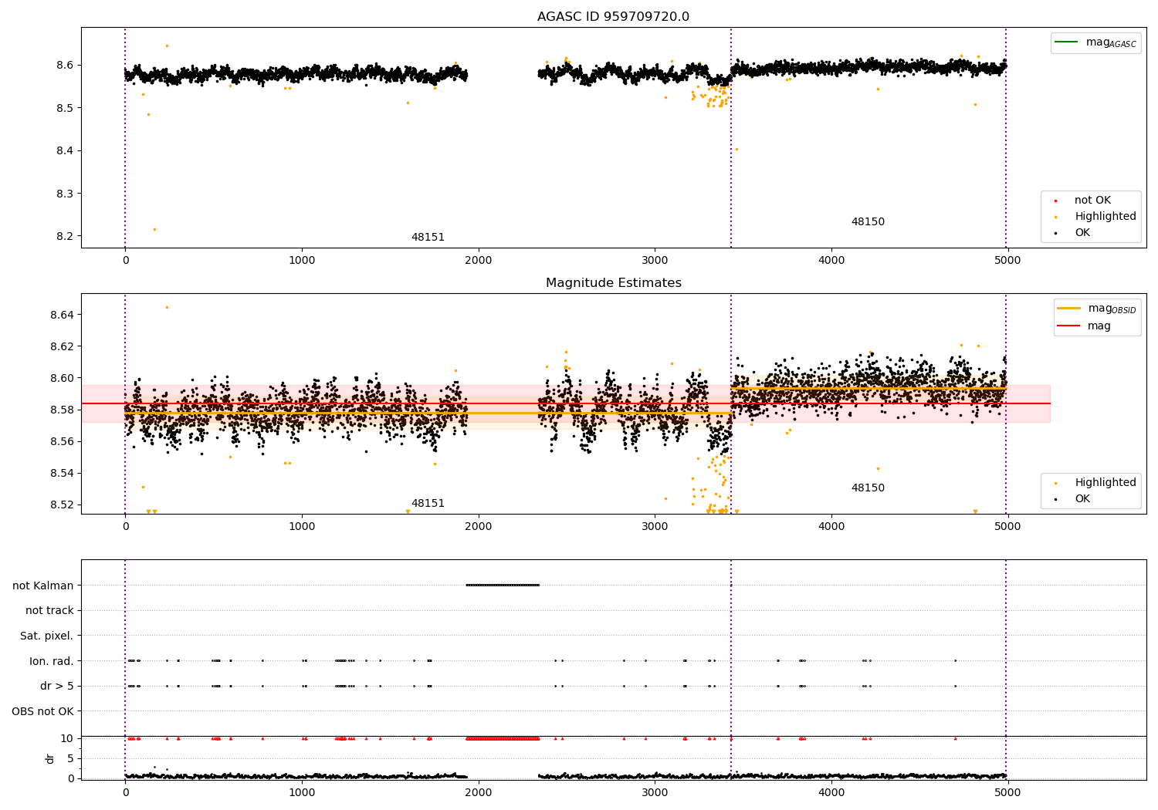Click the rotated 'dr' axis label
This screenshot has height=810, width=1158.
coord(50,758)
